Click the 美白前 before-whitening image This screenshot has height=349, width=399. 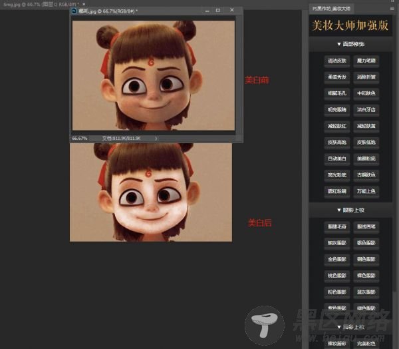(154, 75)
